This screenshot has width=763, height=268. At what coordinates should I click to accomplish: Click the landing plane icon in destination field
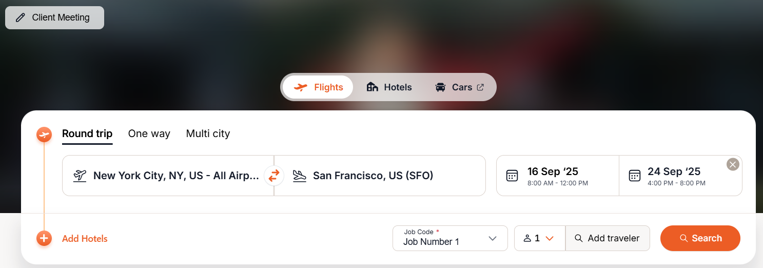pos(300,176)
